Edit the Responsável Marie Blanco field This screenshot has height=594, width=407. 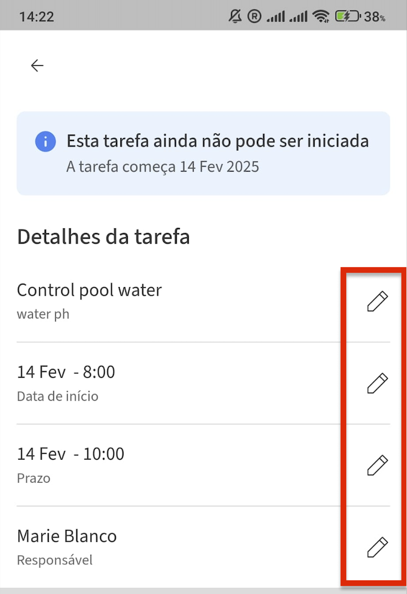[377, 547]
